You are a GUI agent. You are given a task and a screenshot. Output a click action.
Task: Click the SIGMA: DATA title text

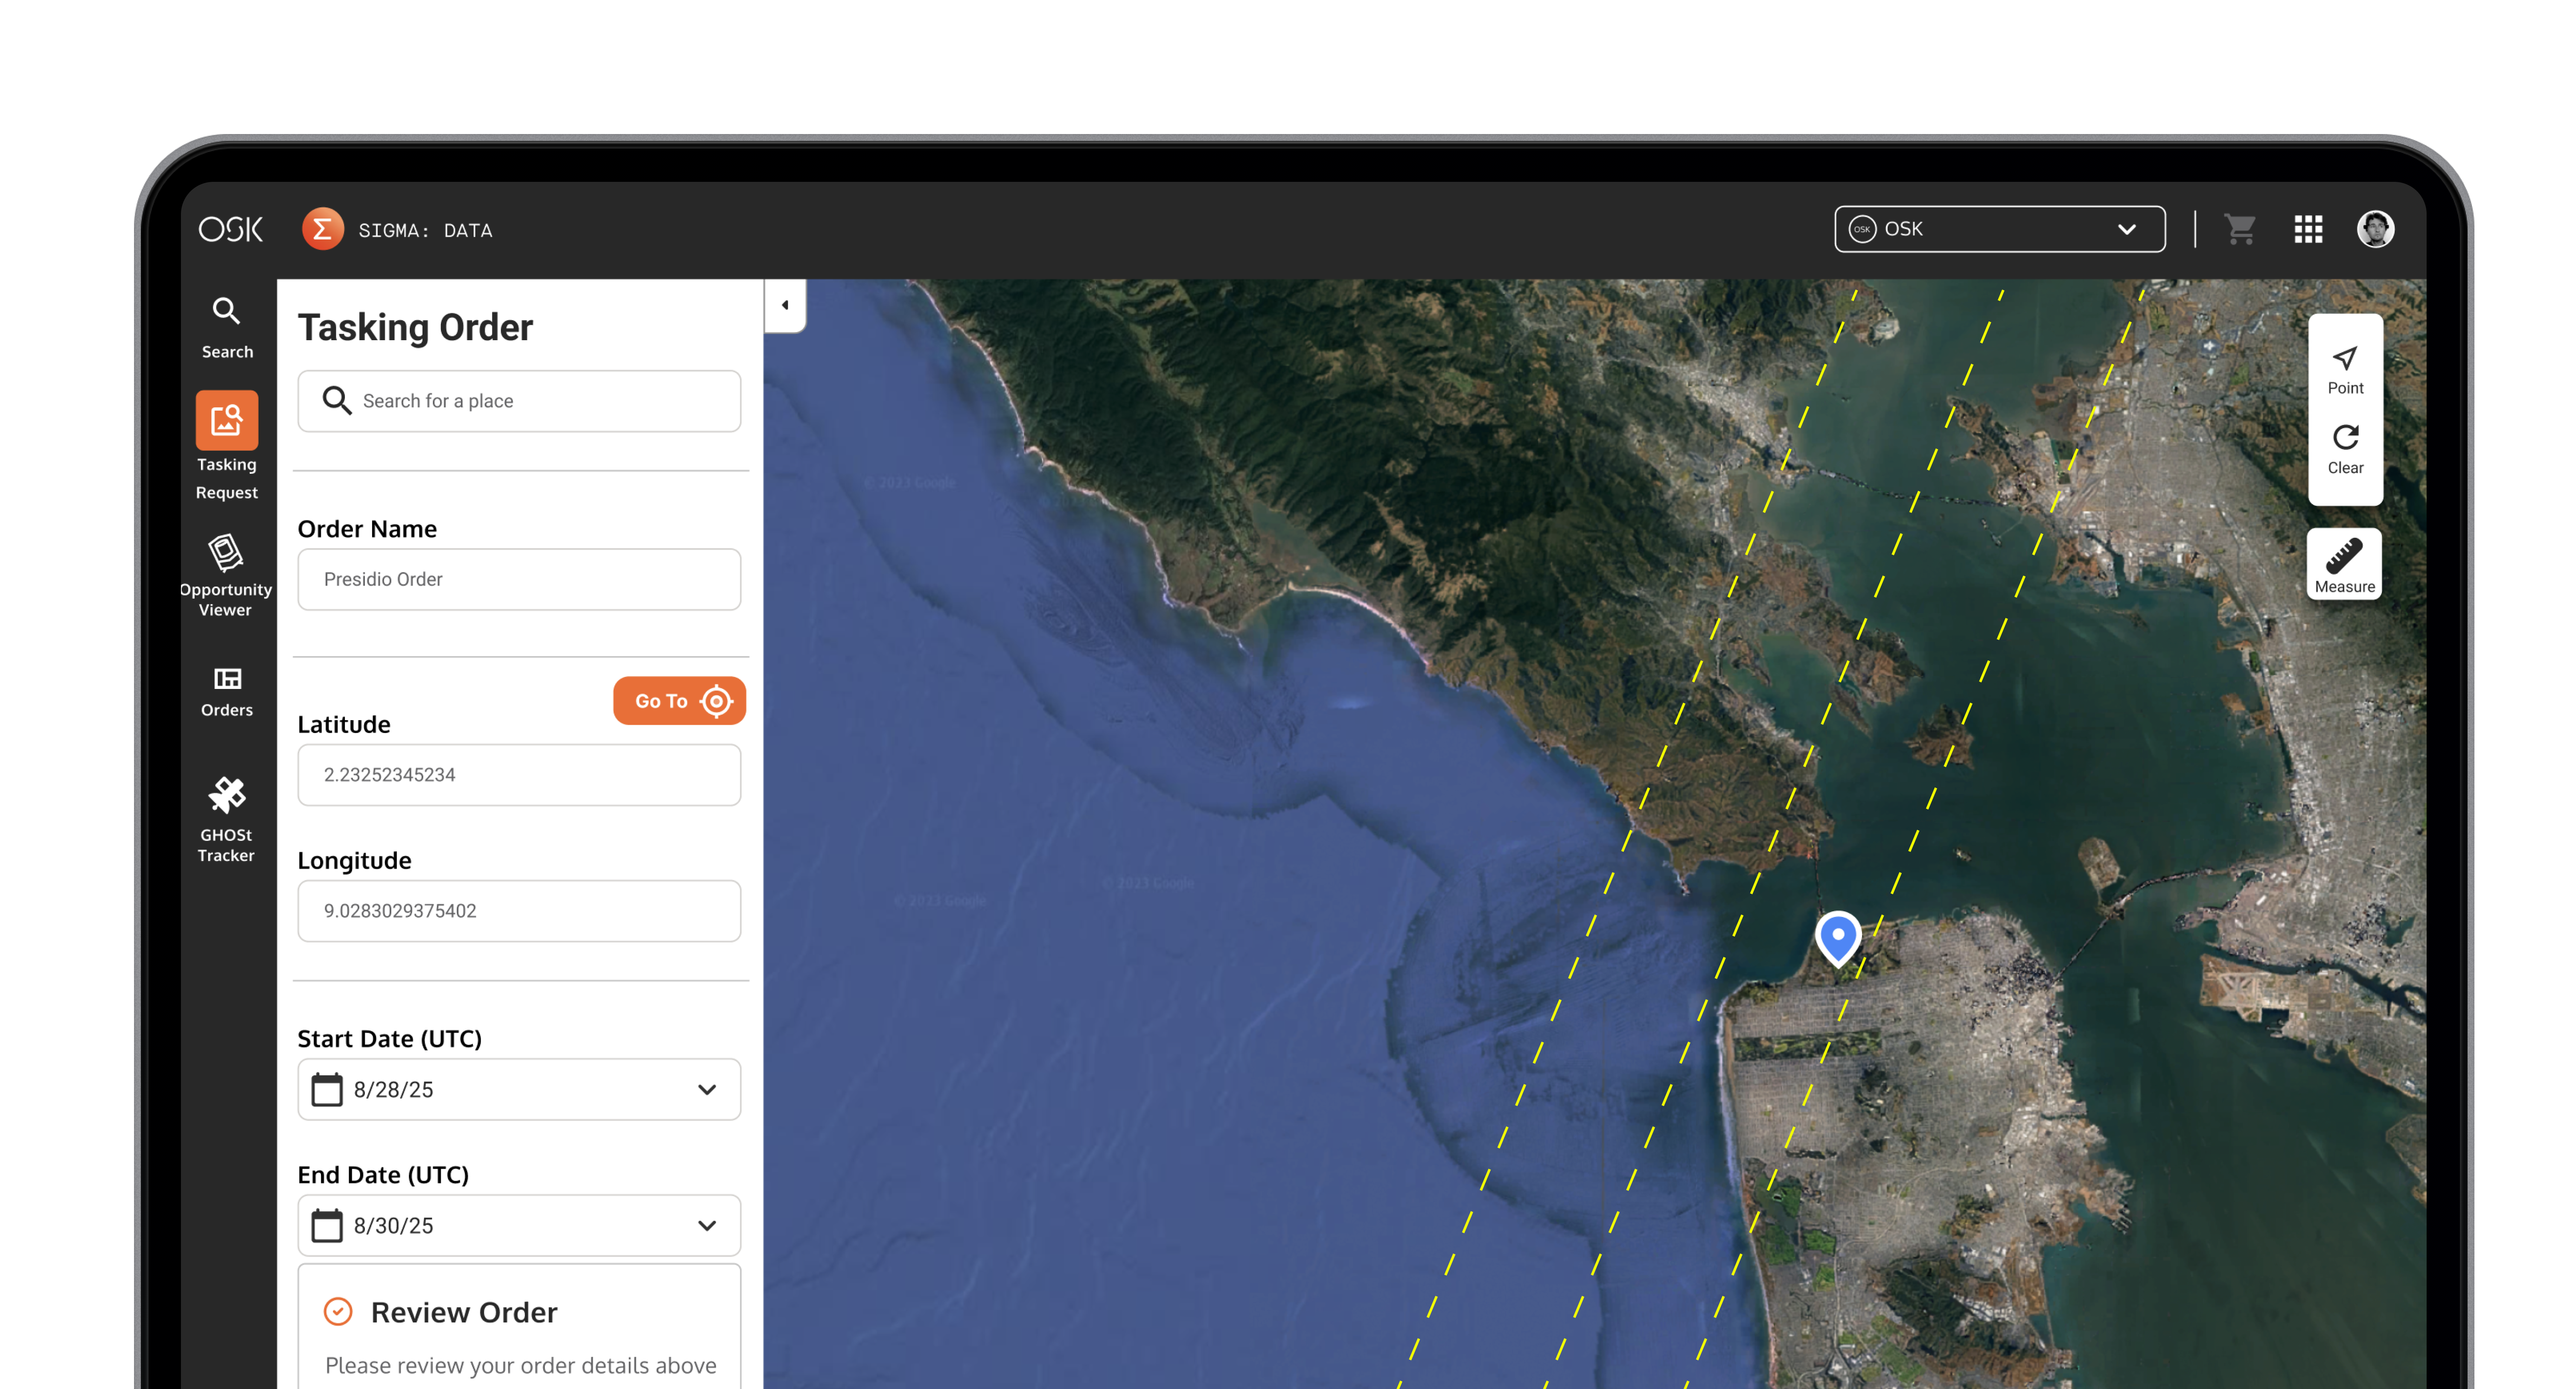coord(425,231)
